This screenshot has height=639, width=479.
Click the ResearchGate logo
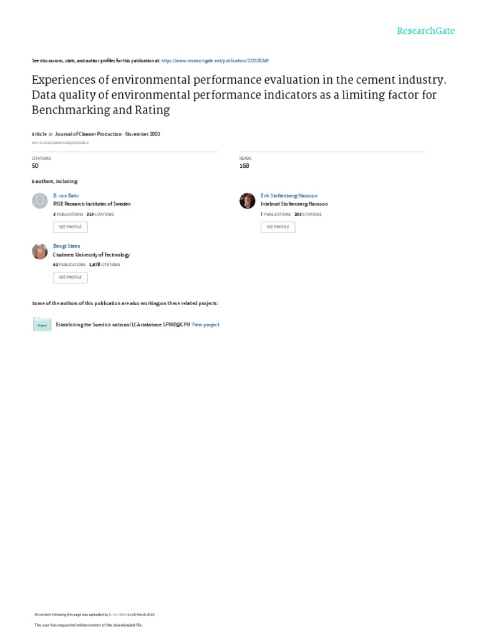pos(426,31)
